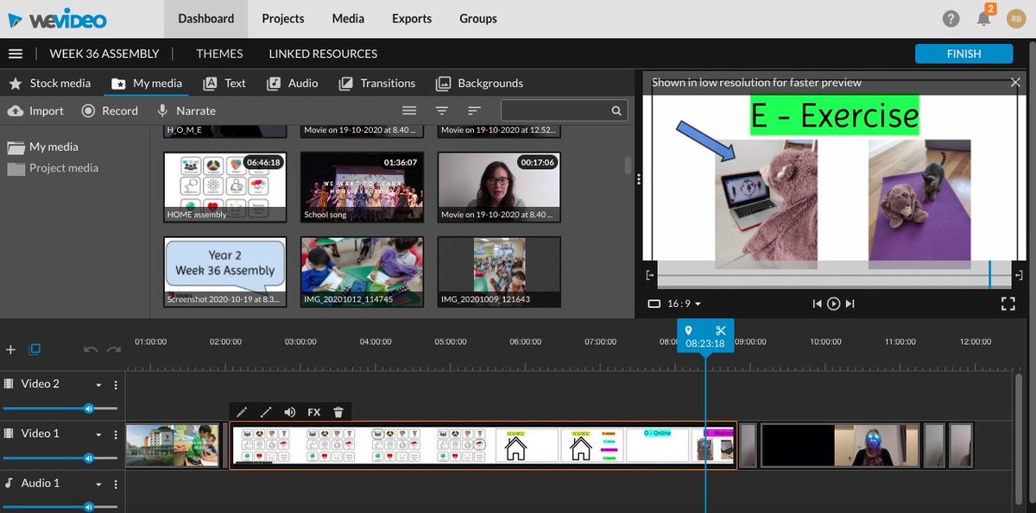Screen dimensions: 1036x513
Task: Click the media library scrollbar
Action: [x=629, y=166]
